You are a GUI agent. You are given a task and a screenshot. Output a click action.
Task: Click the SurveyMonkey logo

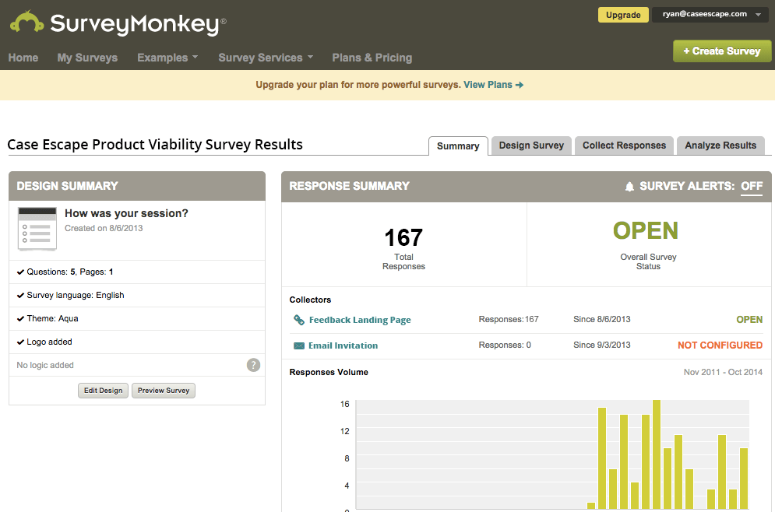[x=118, y=23]
